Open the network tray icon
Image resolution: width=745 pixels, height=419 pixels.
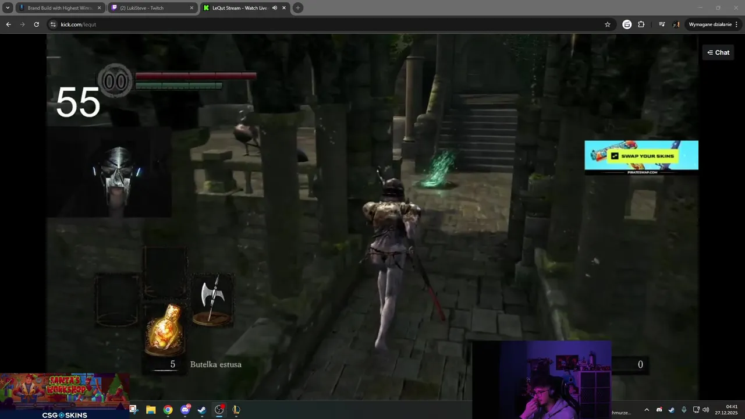click(x=696, y=410)
